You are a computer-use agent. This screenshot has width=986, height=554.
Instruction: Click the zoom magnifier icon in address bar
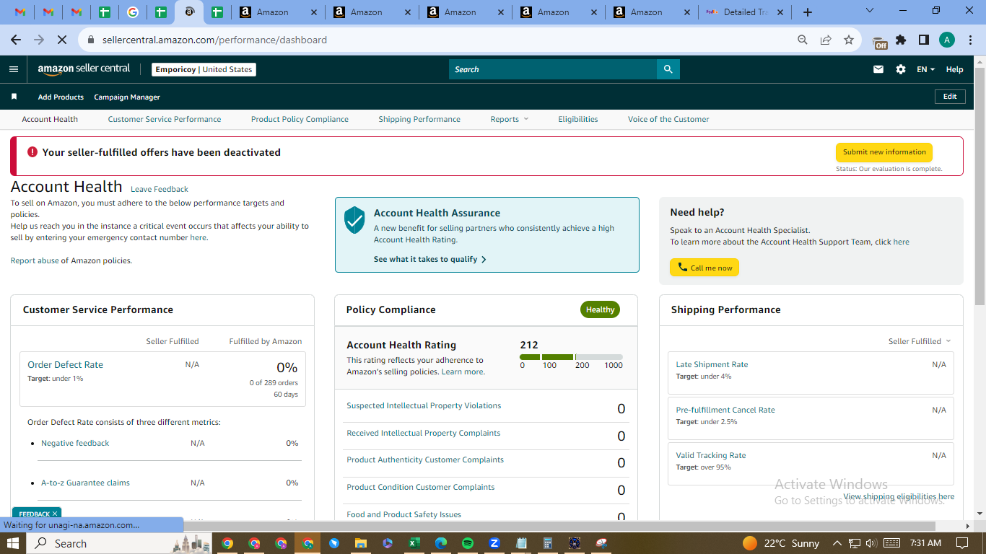click(x=803, y=40)
